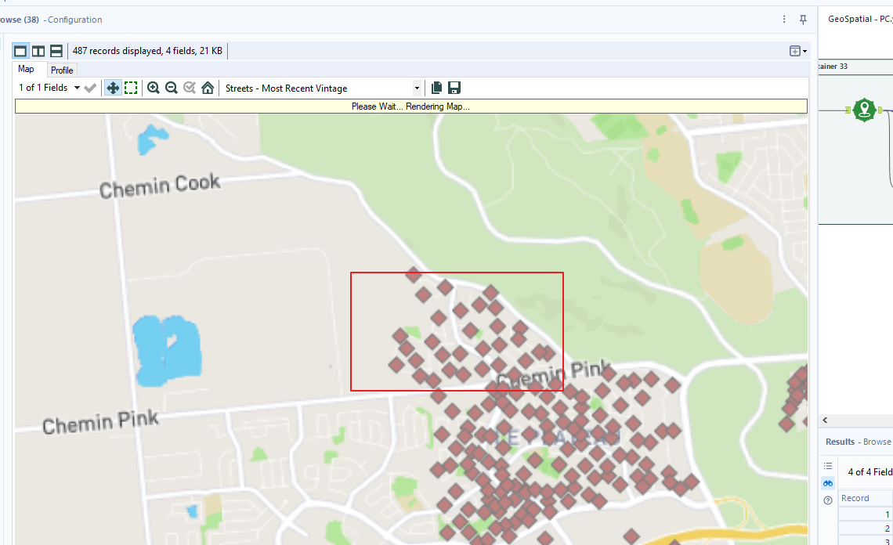This screenshot has height=545, width=893.
Task: Toggle rectangular selection mode on the map
Action: tap(131, 88)
